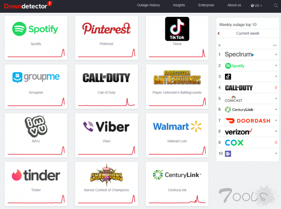Image resolution: width=281 pixels, height=209 pixels.
Task: Select DoorDash in weekly outage list
Action: point(248,121)
